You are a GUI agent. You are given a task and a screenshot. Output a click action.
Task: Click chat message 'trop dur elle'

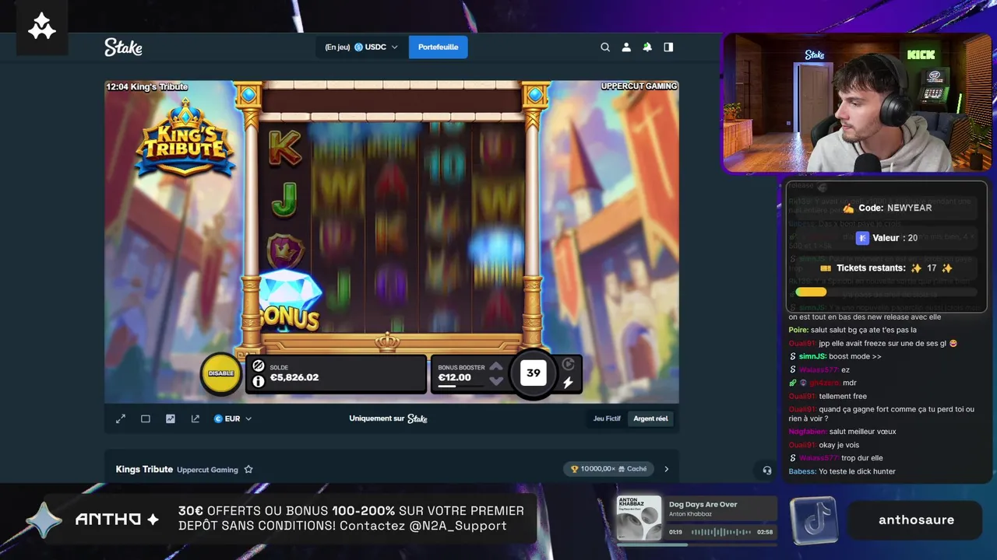[x=862, y=458]
